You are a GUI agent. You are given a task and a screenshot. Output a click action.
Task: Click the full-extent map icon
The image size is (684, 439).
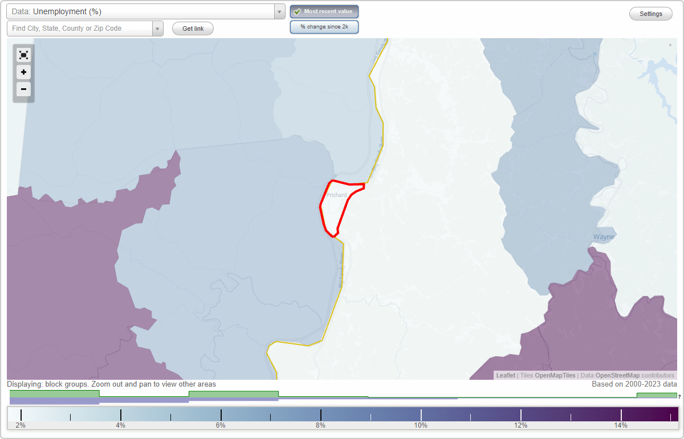(23, 55)
